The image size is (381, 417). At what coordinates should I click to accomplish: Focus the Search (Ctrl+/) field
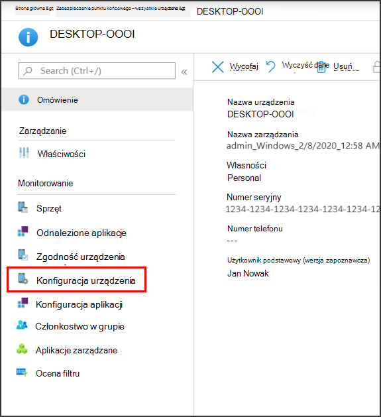97,71
